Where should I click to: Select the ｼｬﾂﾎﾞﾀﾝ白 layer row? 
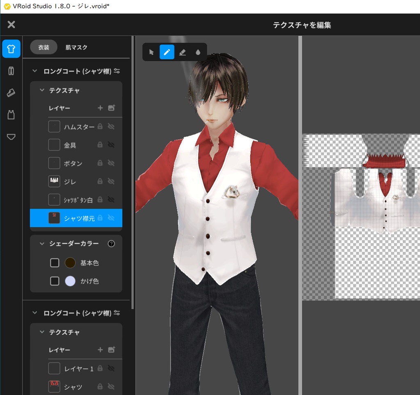[x=76, y=200]
